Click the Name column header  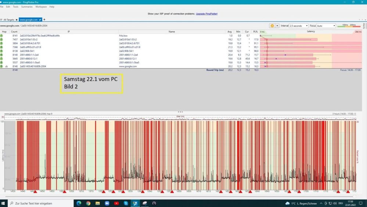(x=172, y=32)
